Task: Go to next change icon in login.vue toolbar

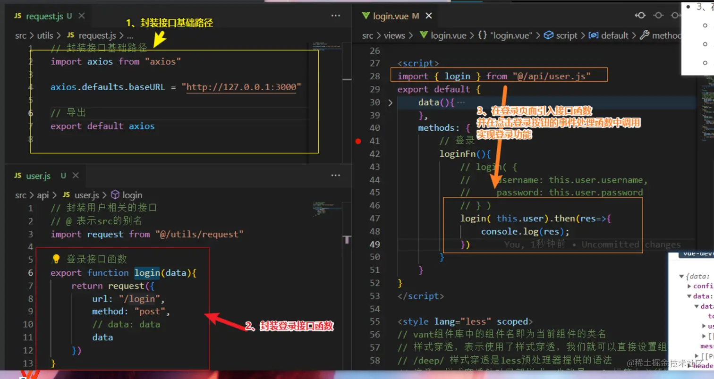Action: click(675, 16)
